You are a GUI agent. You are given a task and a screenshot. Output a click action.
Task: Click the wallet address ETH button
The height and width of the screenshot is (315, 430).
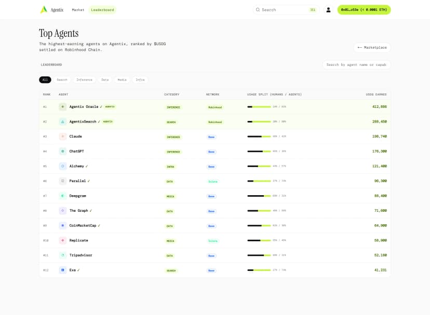coord(364,10)
